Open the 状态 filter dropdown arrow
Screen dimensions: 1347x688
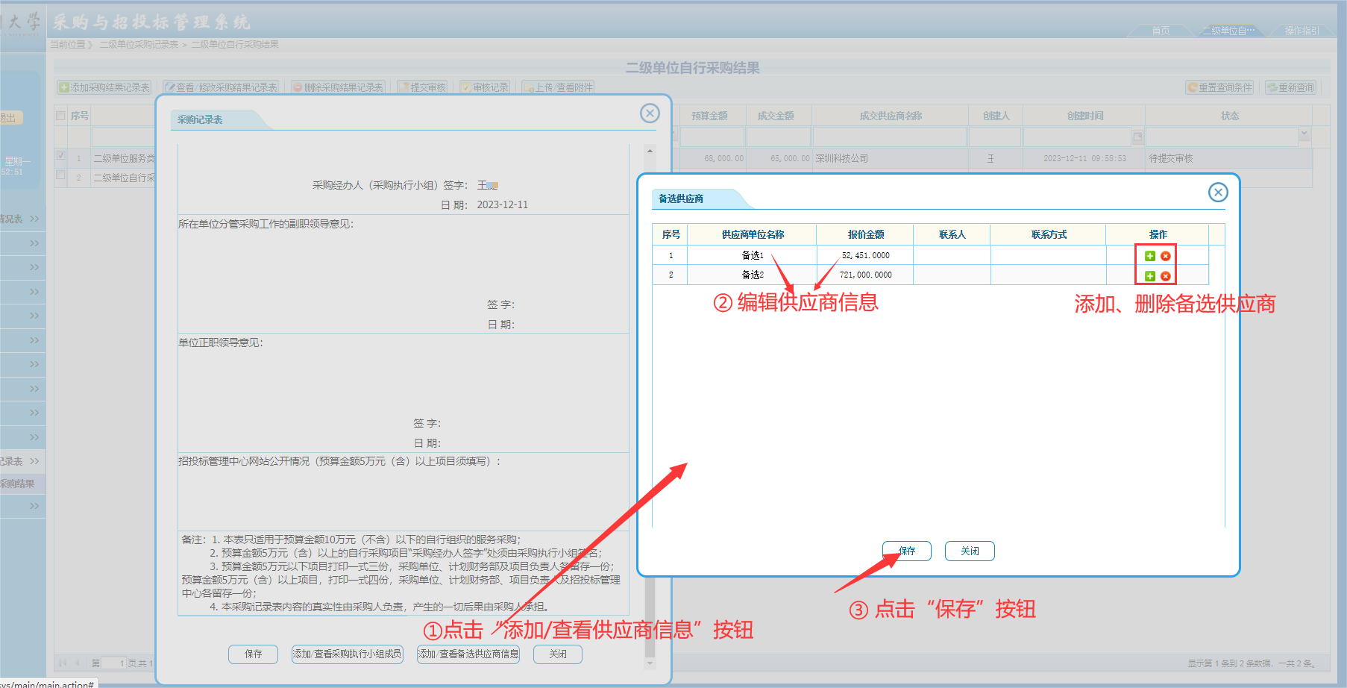(1304, 135)
